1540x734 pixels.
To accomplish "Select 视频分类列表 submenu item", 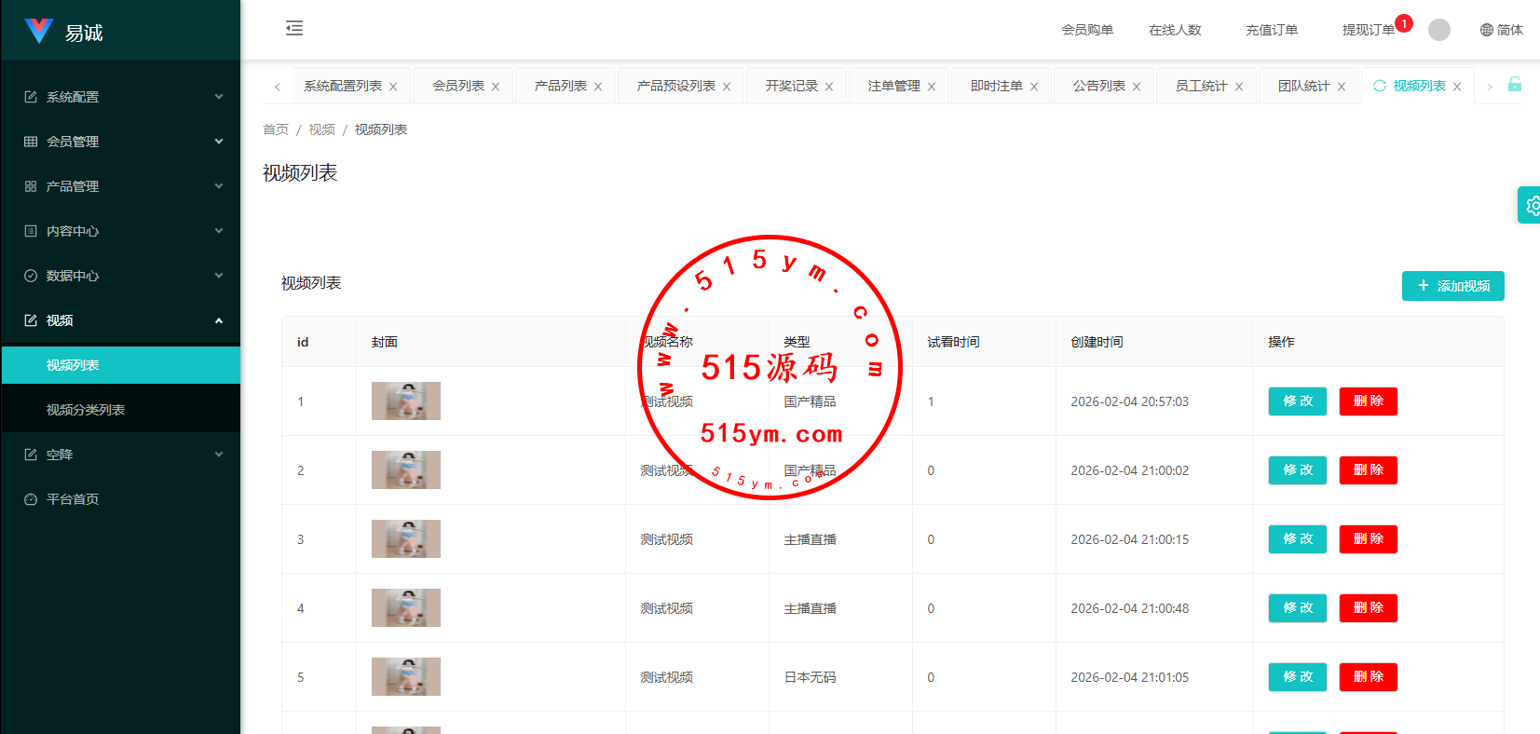I will click(86, 410).
